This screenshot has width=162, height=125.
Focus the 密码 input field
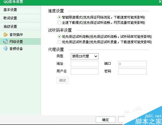click(133, 71)
